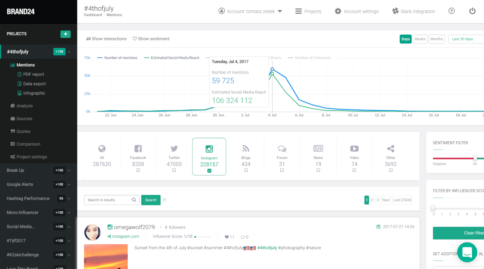Screen dimensions: 484x269
Task: Click the green add project plus button
Action: (x=66, y=34)
